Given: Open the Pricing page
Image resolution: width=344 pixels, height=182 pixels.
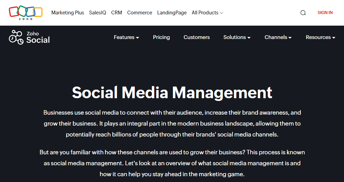Looking at the screenshot, I should point(161,37).
